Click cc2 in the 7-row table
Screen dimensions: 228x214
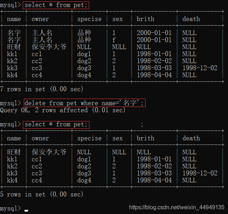point(37,61)
